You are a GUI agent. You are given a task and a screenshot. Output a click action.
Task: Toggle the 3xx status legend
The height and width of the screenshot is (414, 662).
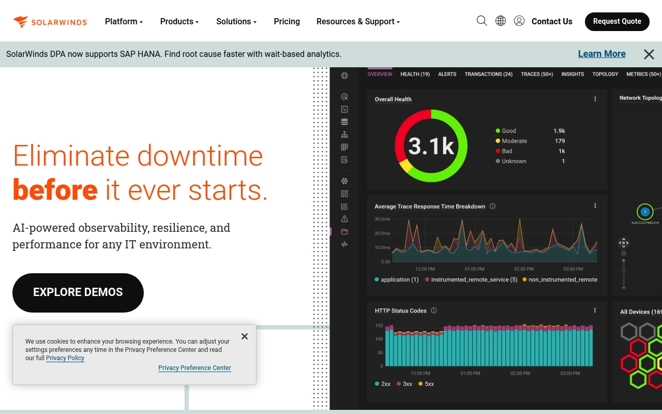point(404,384)
